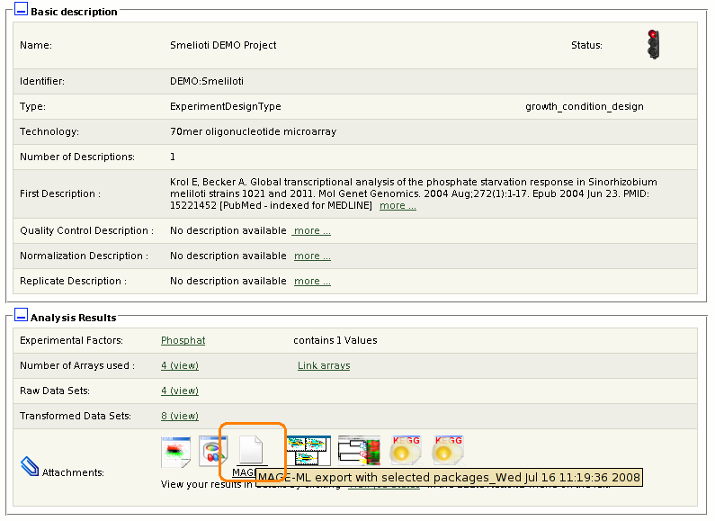Open the colored ring chart attachment

point(213,451)
